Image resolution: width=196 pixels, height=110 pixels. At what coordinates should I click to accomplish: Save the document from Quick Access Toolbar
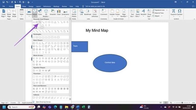click(4, 2)
